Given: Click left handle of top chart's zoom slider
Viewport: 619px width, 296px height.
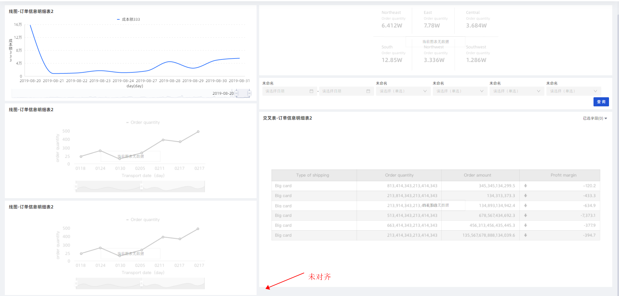Looking at the screenshot, I should pyautogui.click(x=236, y=93).
